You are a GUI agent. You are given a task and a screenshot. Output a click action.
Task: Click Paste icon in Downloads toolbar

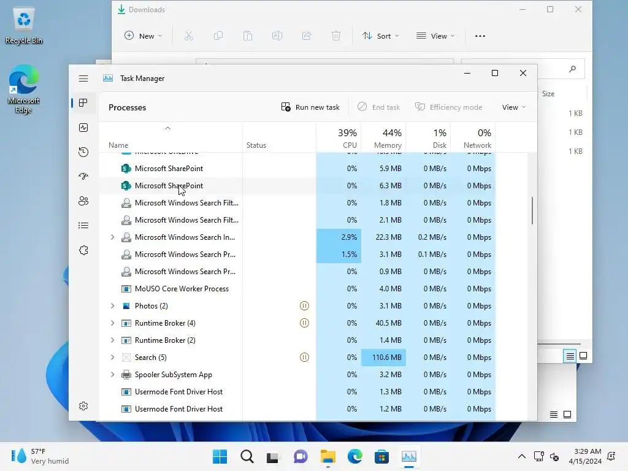248,36
